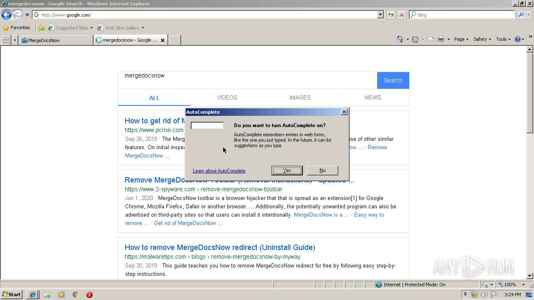This screenshot has width=534, height=300.
Task: Click Internet Explorer taskbar icon
Action: pos(33,295)
